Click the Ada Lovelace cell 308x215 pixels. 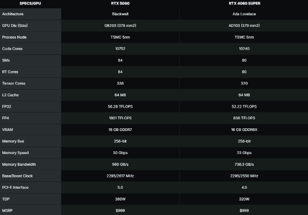[244, 14]
